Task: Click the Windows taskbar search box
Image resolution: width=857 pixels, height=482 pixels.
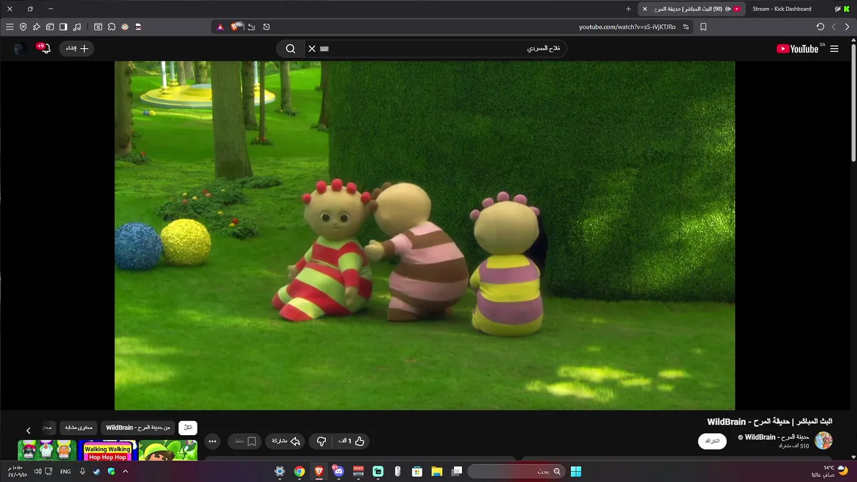Action: (x=516, y=471)
